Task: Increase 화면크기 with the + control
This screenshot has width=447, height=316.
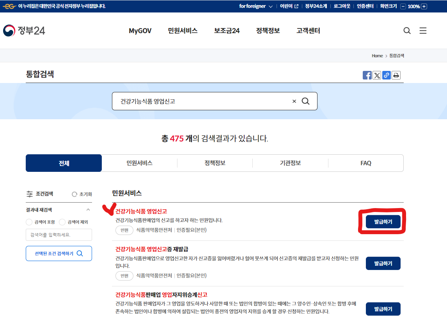Action: coord(425,6)
